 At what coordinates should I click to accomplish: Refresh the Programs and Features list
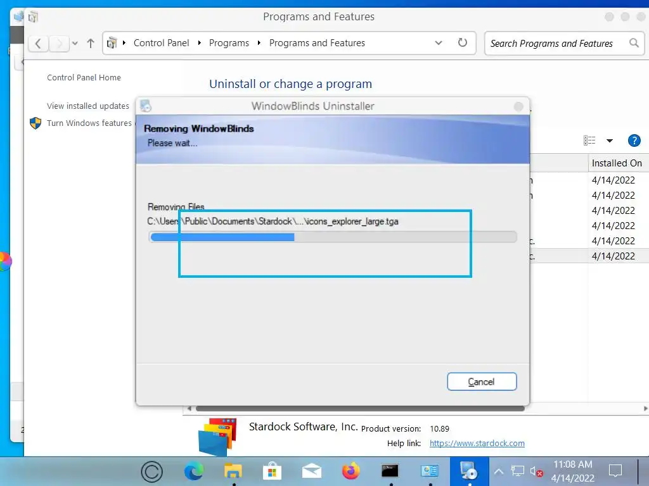(463, 42)
